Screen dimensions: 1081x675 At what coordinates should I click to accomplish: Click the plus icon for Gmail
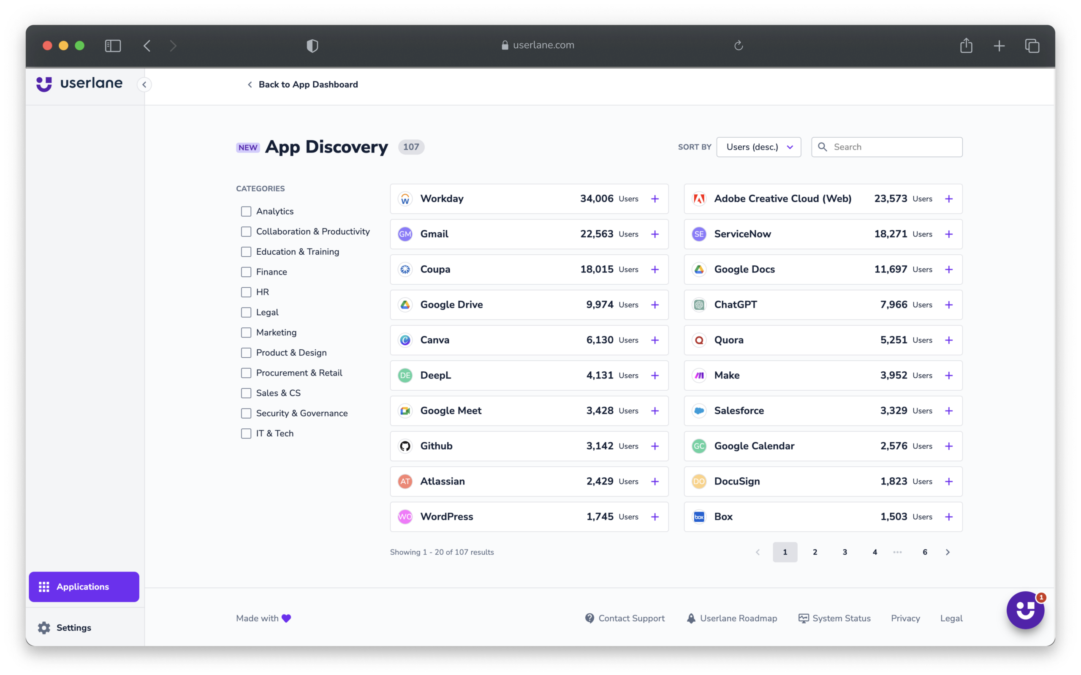[655, 234]
